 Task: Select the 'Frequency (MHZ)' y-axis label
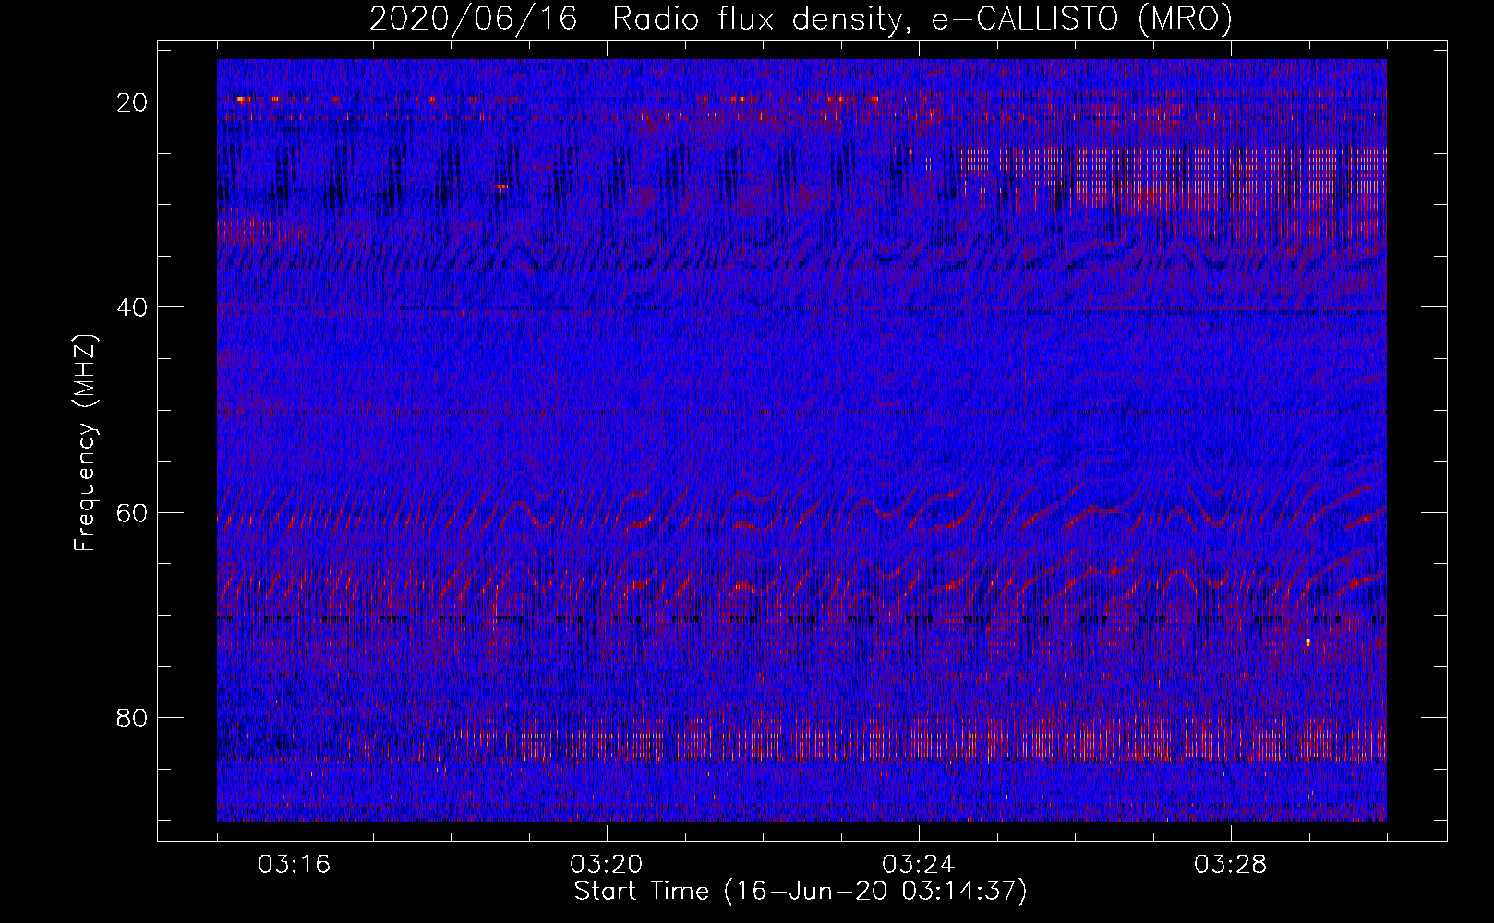(85, 443)
